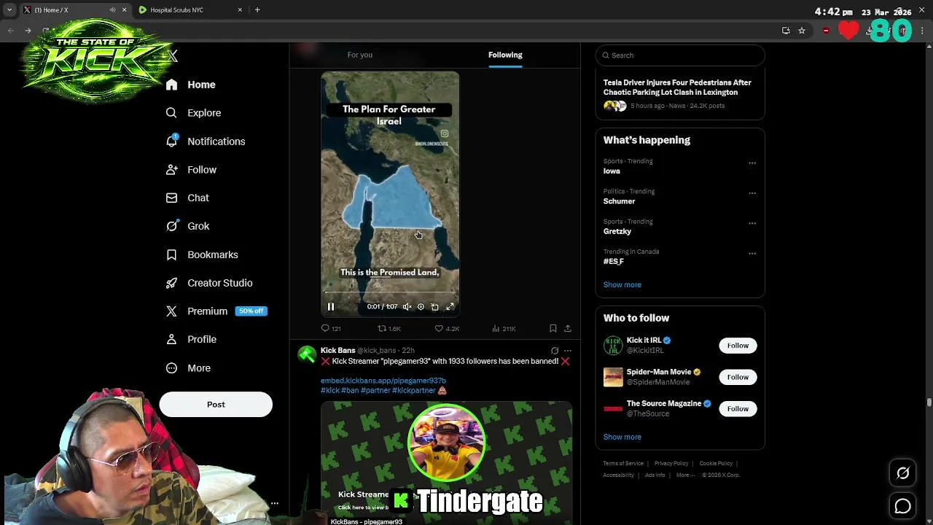Open the Cookie Policy link

click(x=716, y=464)
